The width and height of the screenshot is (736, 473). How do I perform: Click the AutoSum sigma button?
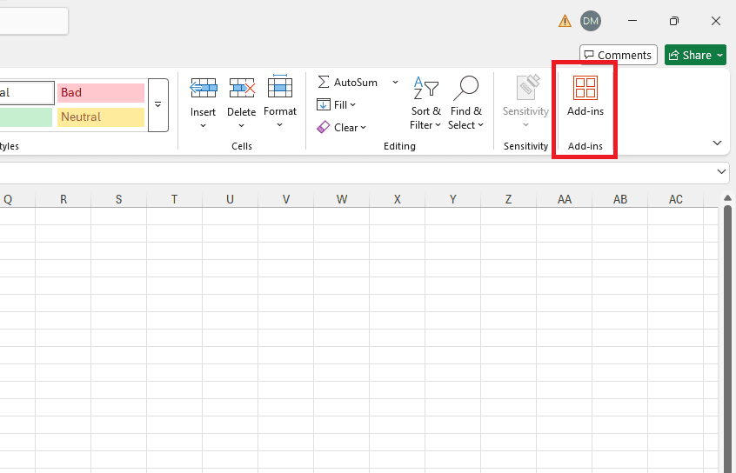click(348, 82)
